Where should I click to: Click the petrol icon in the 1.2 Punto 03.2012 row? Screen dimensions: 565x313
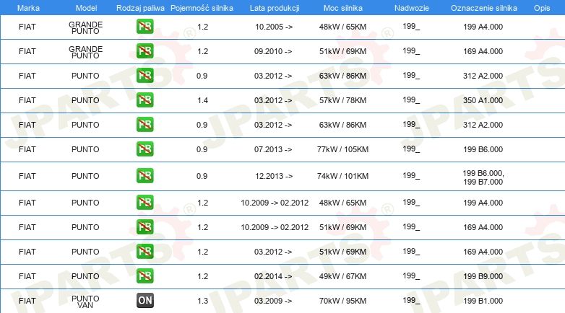[x=145, y=251]
